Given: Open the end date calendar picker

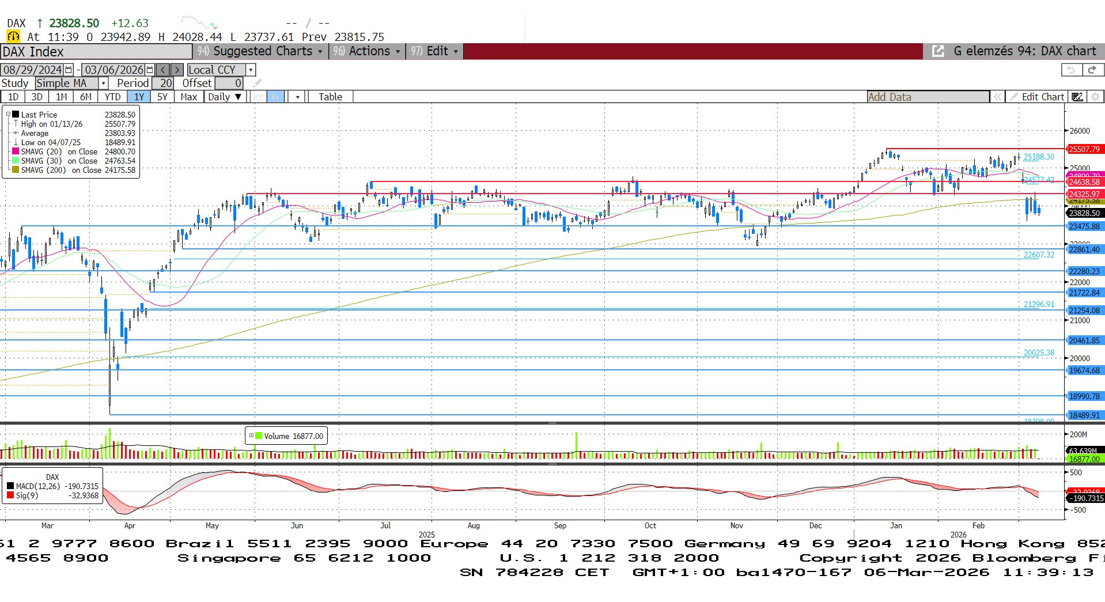Looking at the screenshot, I should 150,70.
